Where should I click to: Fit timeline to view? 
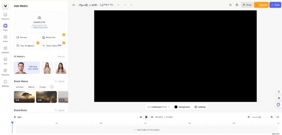pos(278,117)
